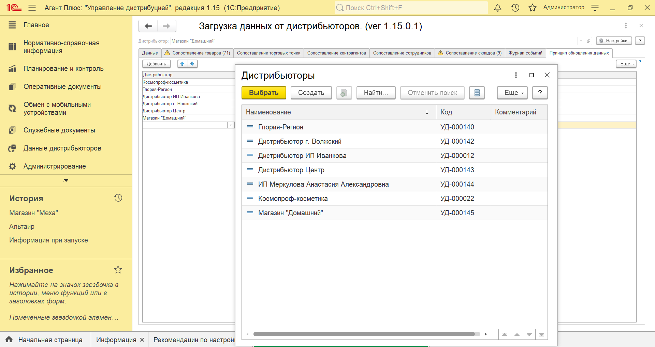
Task: Click Найти... button
Action: coord(376,93)
